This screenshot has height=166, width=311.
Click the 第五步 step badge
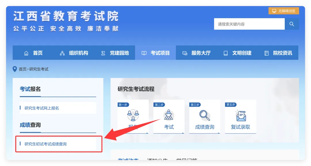[x=231, y=105]
